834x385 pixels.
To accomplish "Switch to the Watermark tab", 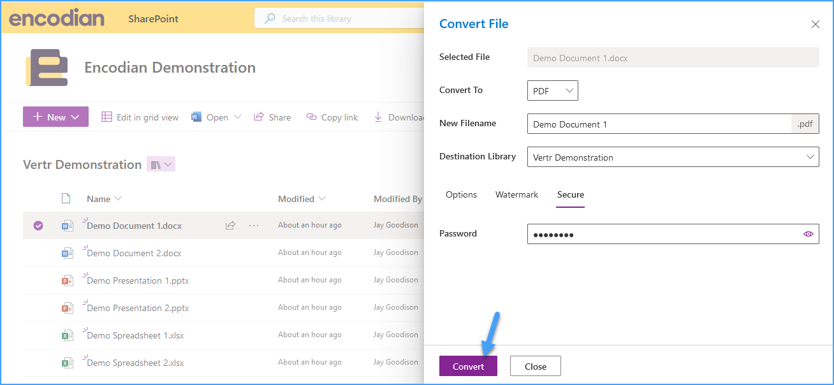I will click(517, 194).
